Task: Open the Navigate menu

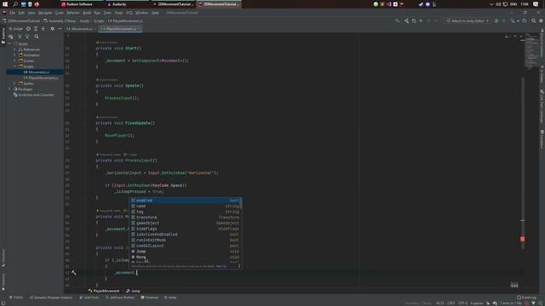Action: click(45, 13)
